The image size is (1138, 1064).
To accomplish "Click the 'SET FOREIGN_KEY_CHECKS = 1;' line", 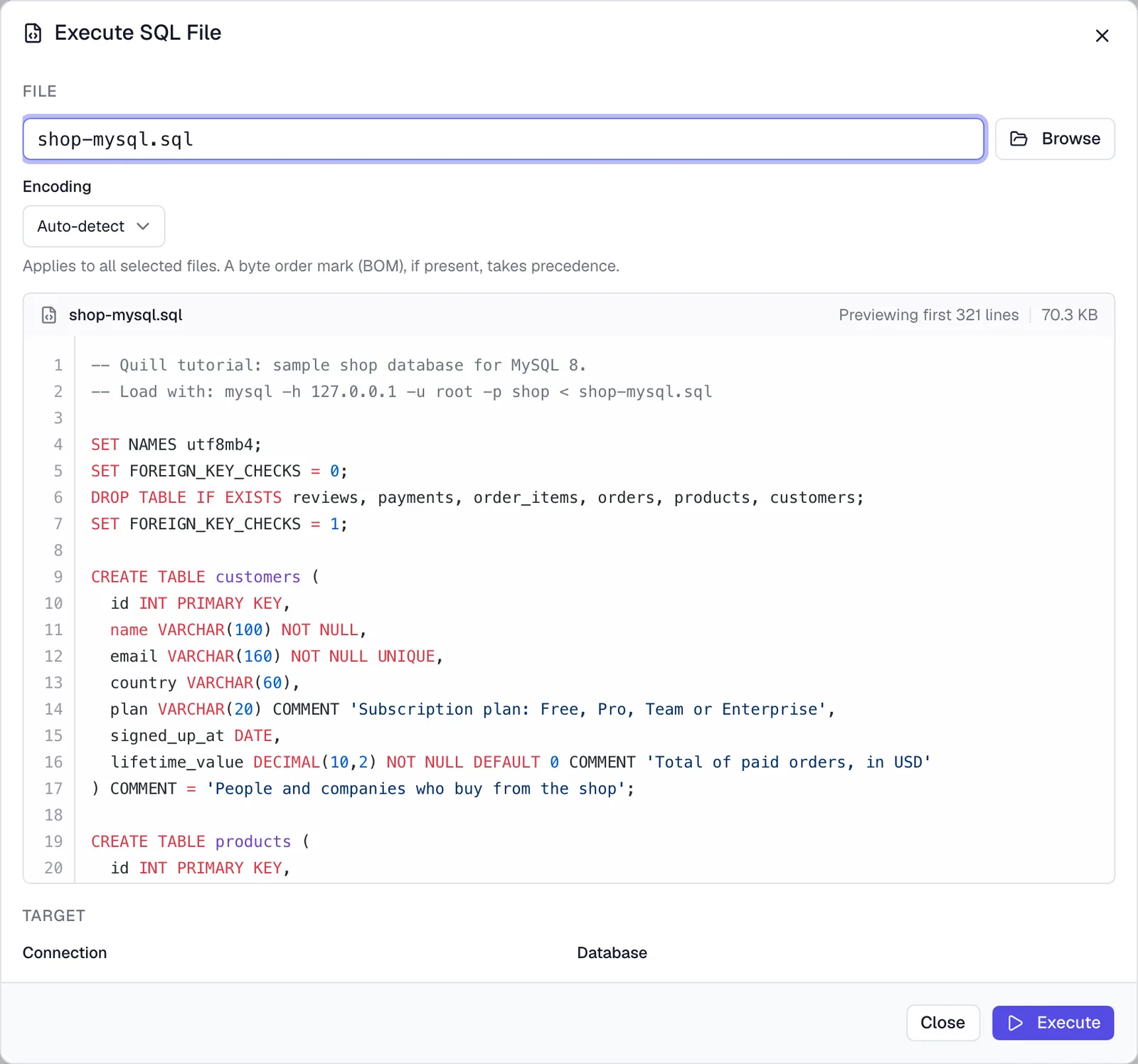I will pyautogui.click(x=219, y=524).
